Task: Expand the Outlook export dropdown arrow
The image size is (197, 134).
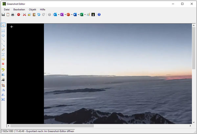Action: [x=58, y=15]
